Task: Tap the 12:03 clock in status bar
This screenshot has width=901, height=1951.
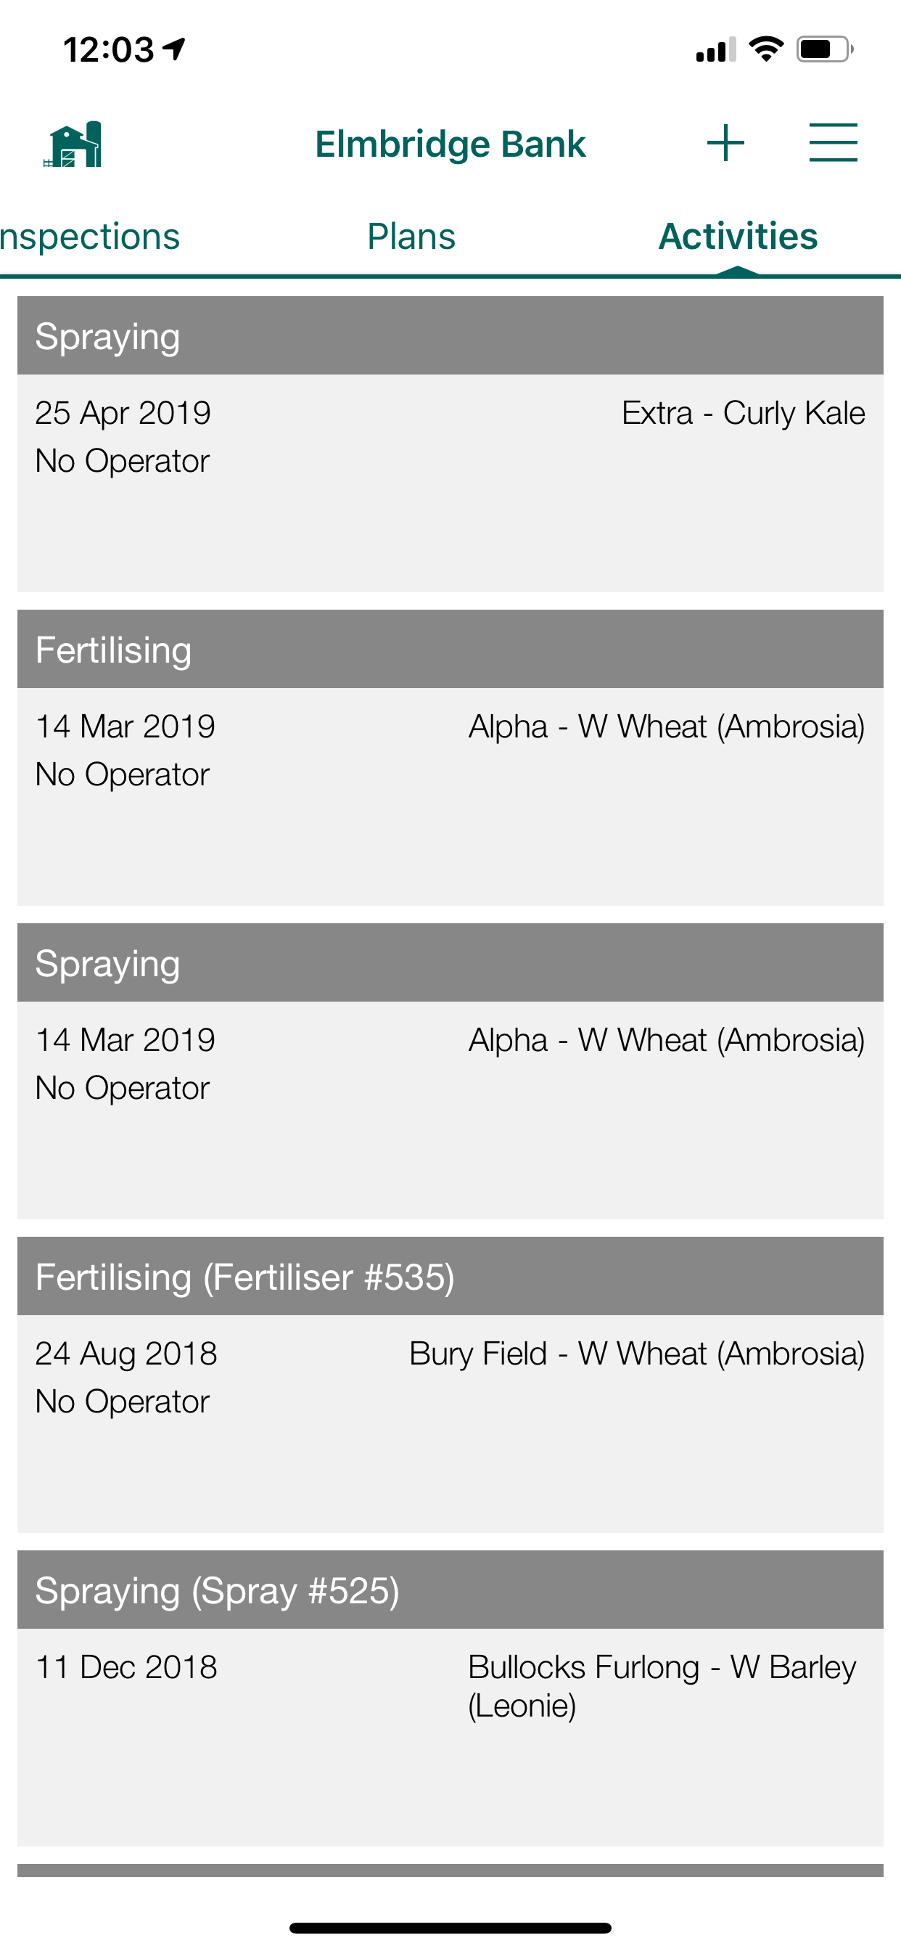Action: pos(109,50)
